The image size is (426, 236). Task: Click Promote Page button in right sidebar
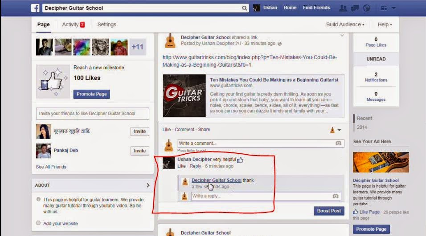371,229
